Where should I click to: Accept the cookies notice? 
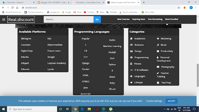[171, 101]
